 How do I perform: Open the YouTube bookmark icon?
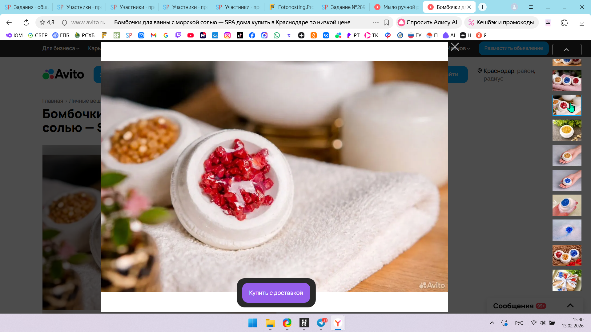[x=191, y=35]
